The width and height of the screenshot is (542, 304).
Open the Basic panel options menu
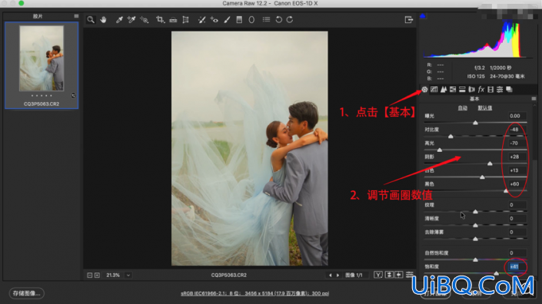(x=534, y=99)
